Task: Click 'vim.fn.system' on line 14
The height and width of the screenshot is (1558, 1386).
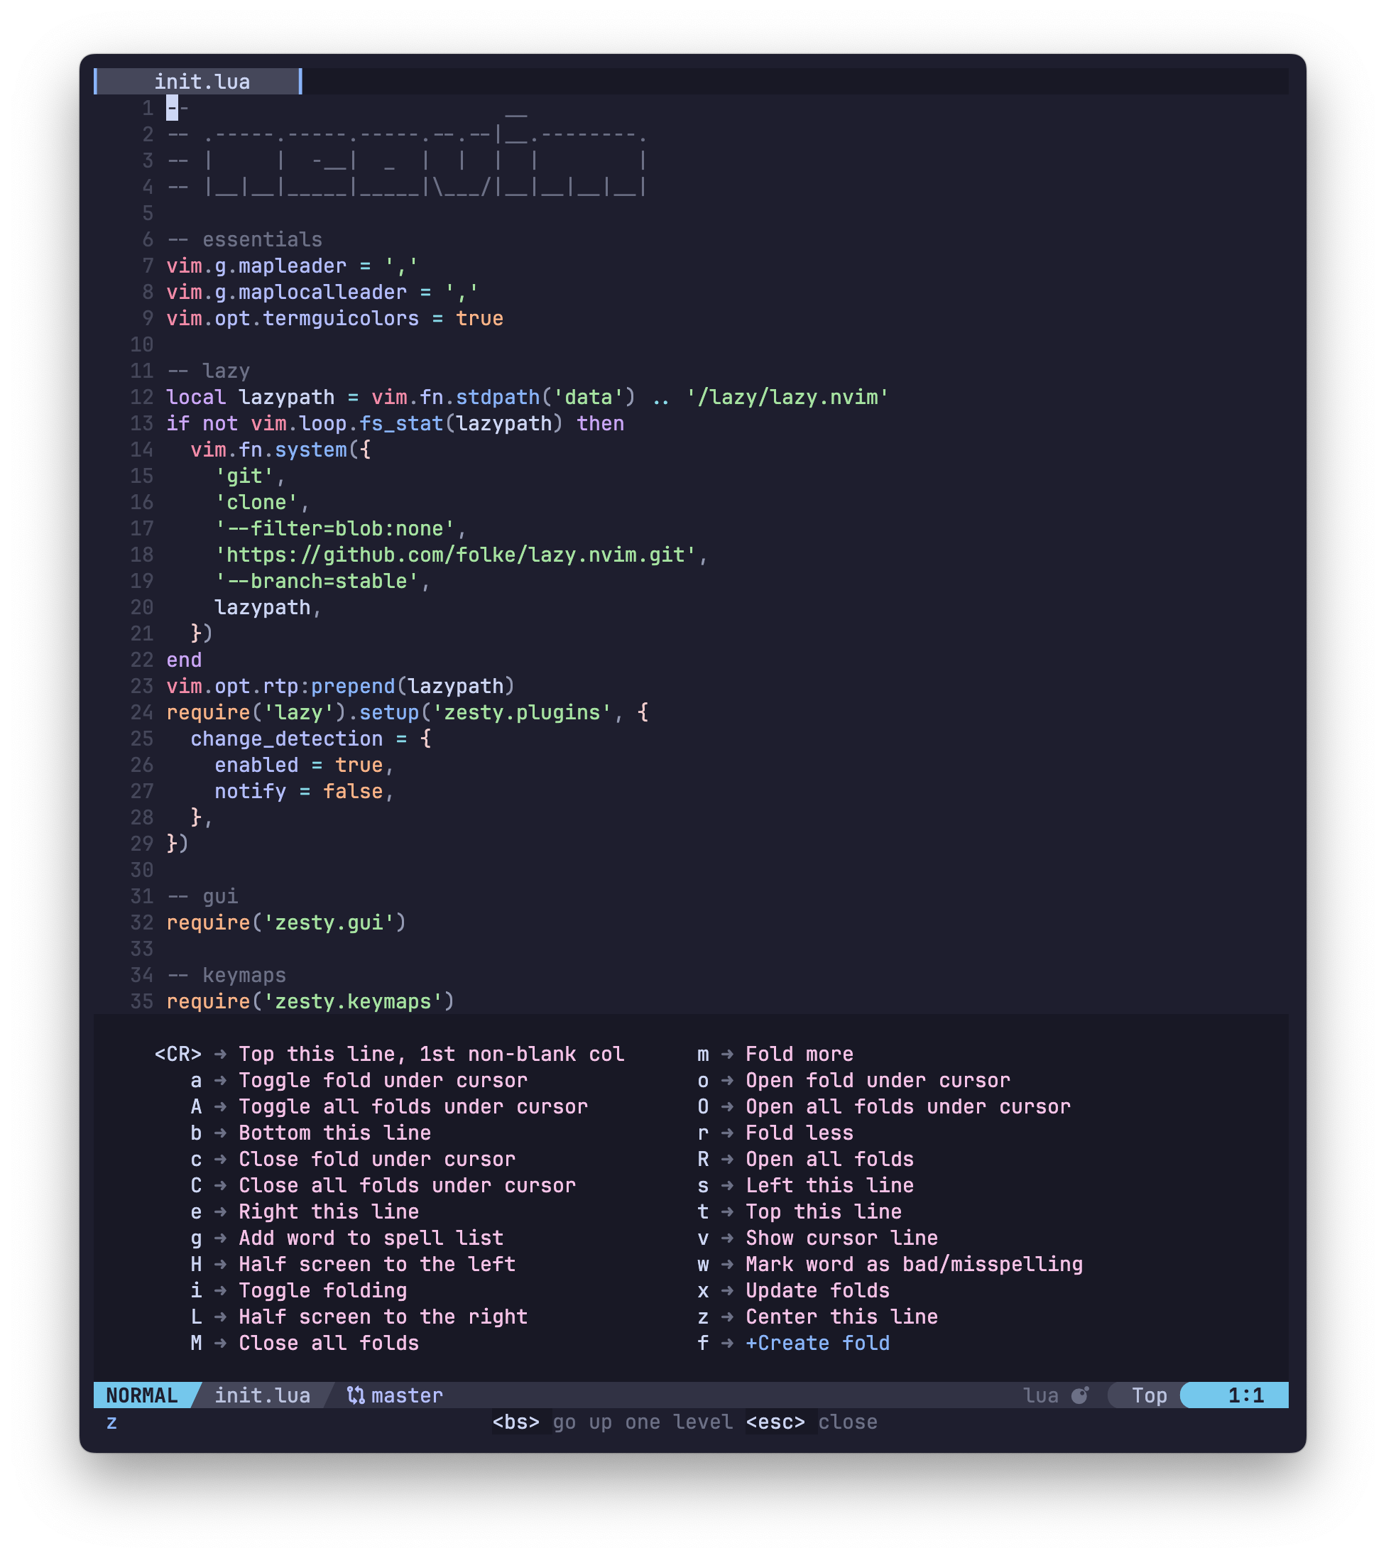Action: (x=268, y=450)
